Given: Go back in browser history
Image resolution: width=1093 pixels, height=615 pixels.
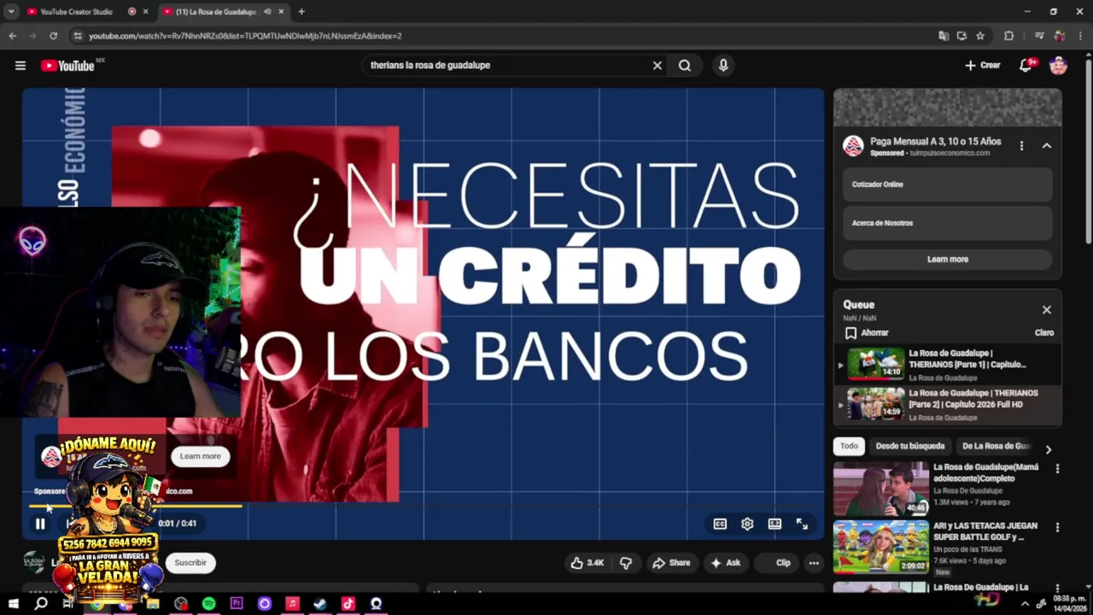Looking at the screenshot, I should [x=12, y=36].
